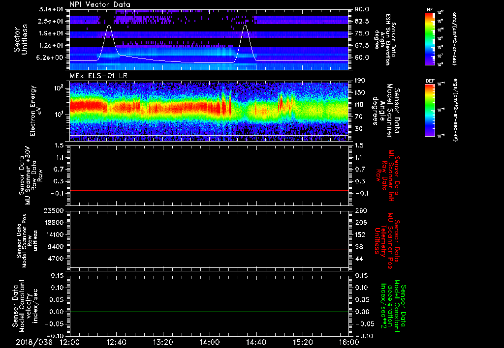This screenshot has width=504, height=348.
Task: Click the '98' telemetry axis tick
Action: (x=359, y=247)
